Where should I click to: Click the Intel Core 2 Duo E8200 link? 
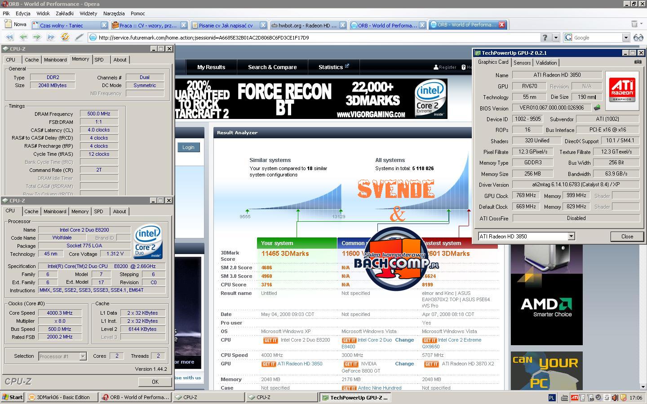[305, 340]
